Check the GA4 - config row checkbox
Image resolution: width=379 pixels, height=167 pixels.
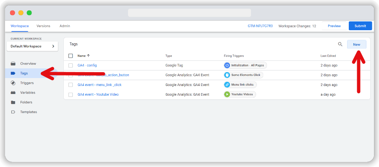pyautogui.click(x=71, y=65)
